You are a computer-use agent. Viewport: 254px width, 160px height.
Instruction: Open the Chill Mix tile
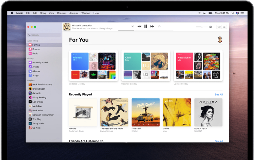click(146, 66)
